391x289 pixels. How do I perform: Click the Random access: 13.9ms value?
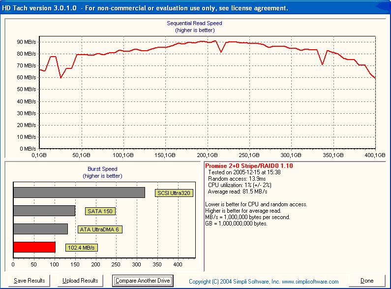(237, 179)
